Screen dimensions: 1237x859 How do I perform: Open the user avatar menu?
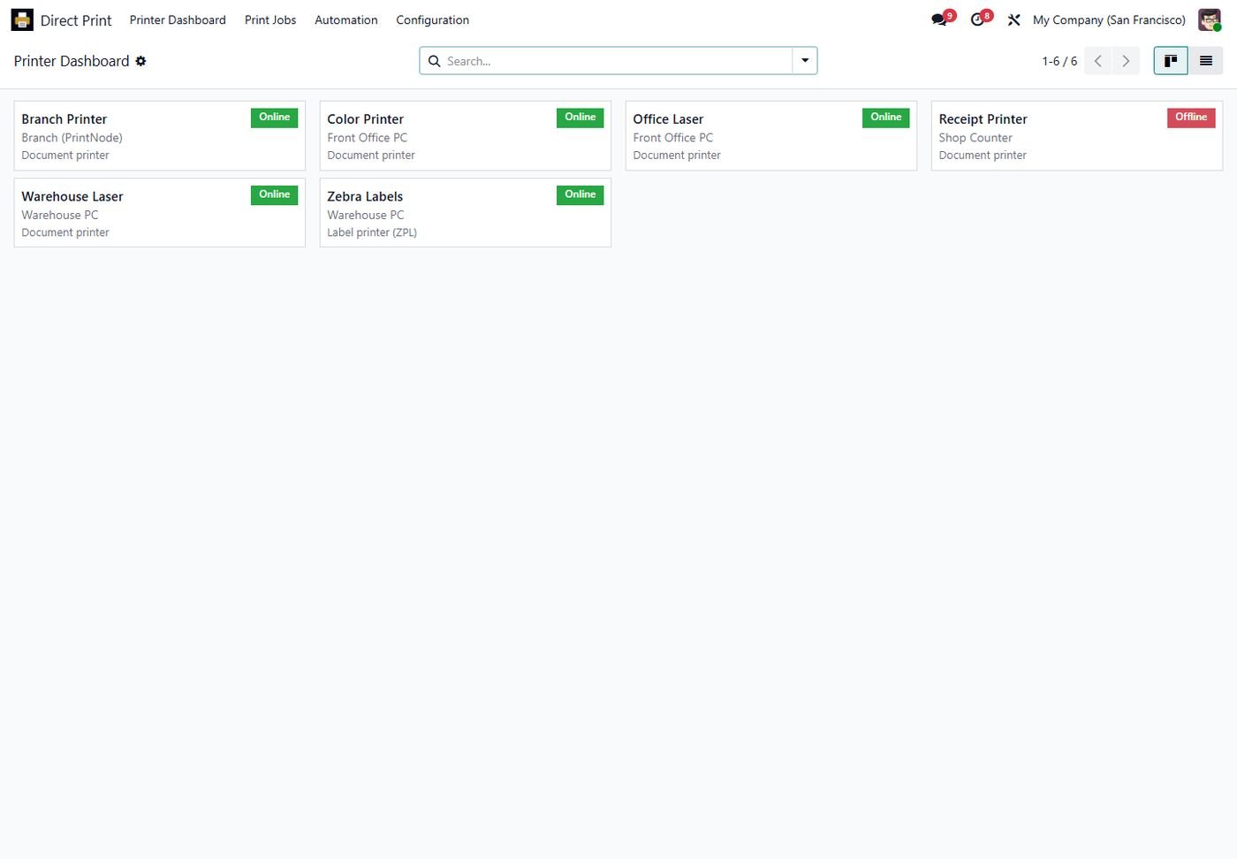point(1210,19)
